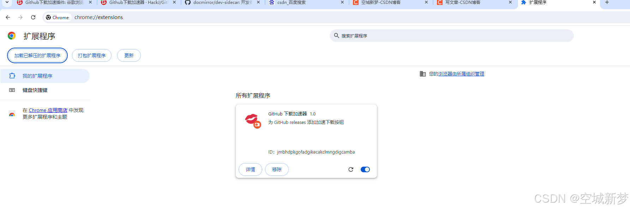
Task: Click the Chrome site info chip
Action: 58,17
